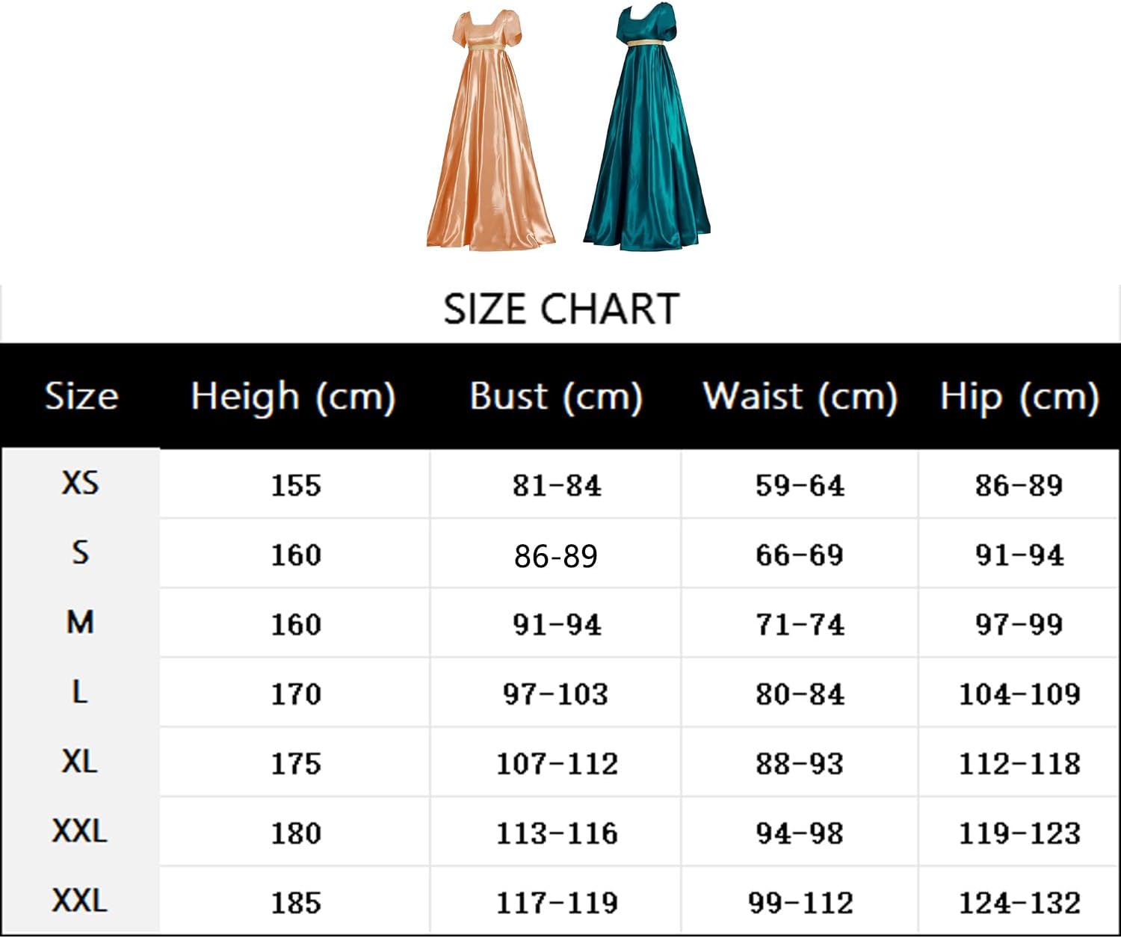This screenshot has height=938, width=1121.
Task: Click the SIZE CHART title
Action: pos(560,309)
